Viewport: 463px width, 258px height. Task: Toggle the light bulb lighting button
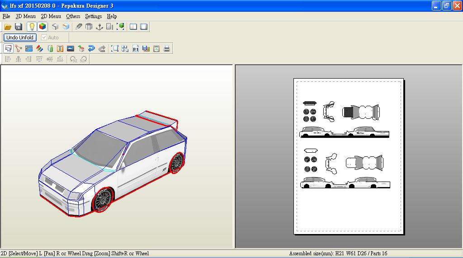pos(32,27)
